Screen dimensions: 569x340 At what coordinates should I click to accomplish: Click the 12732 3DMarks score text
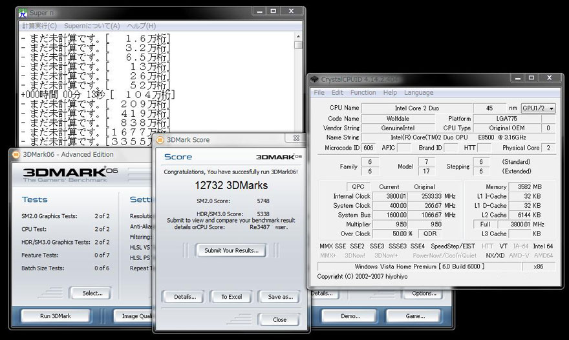pos(231,185)
